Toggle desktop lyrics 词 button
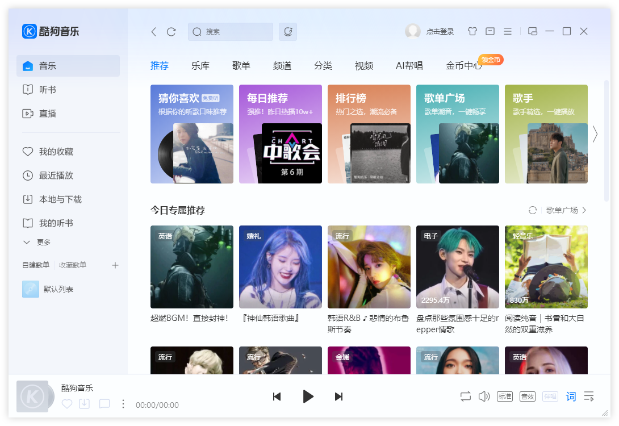 click(571, 396)
